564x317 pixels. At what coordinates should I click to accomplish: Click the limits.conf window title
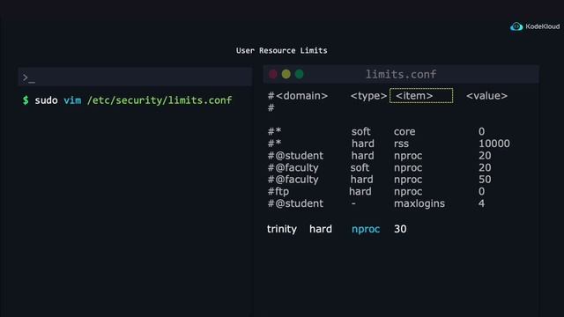coord(401,74)
